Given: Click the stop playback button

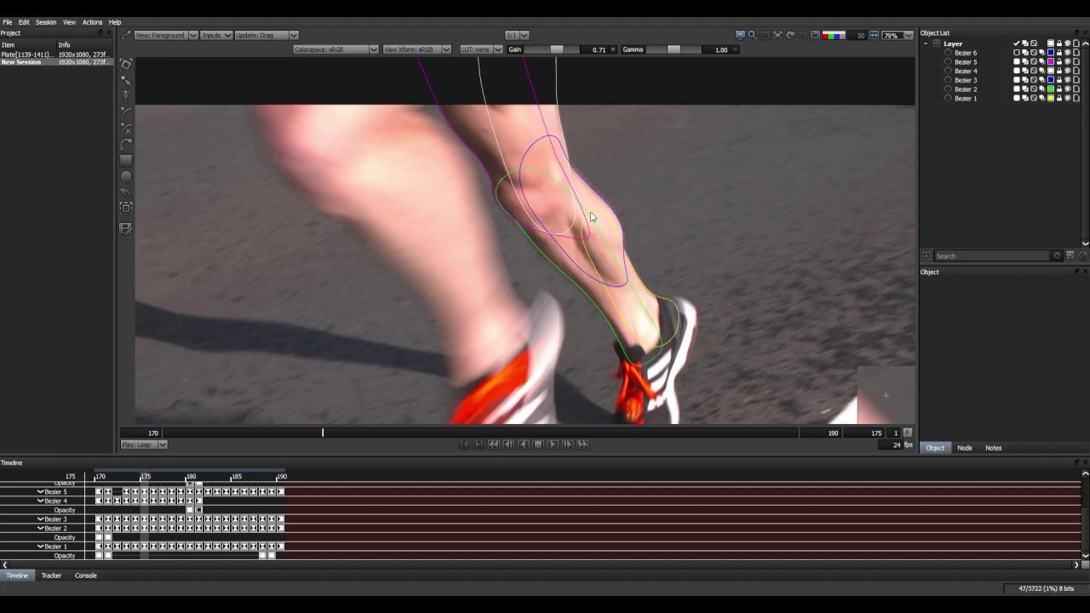Looking at the screenshot, I should [538, 444].
